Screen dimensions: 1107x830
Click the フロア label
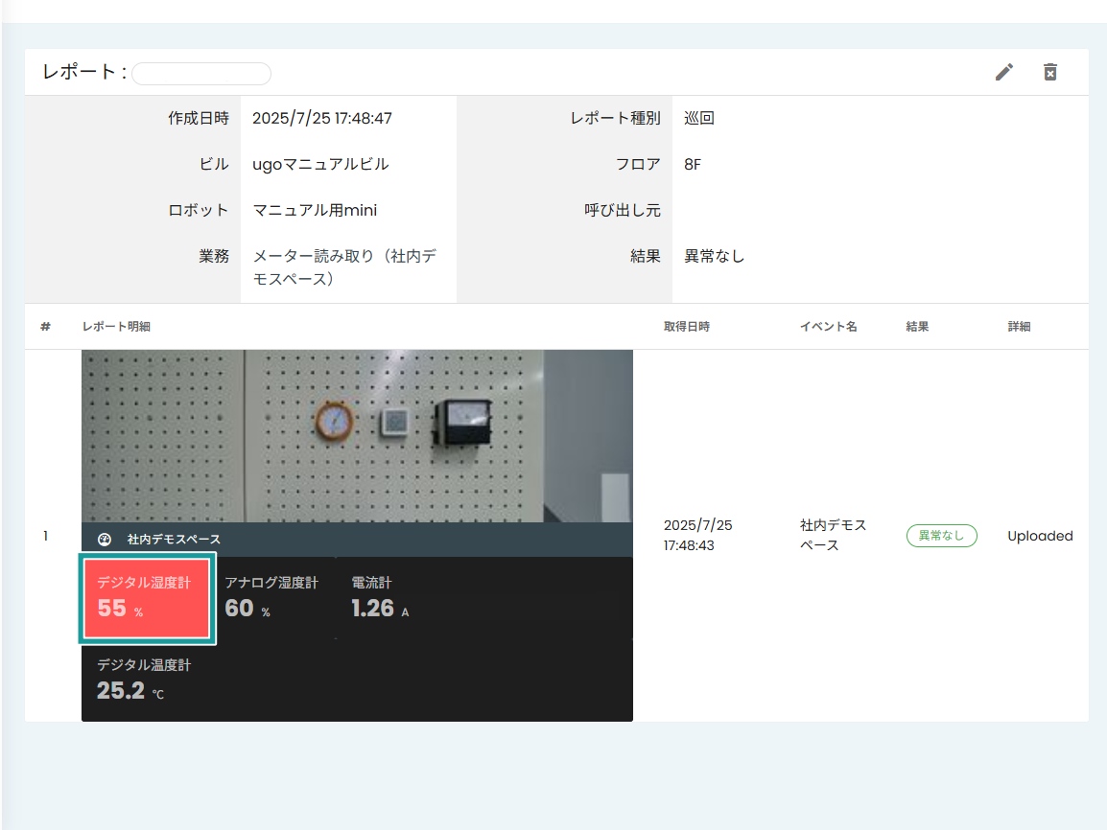coord(638,164)
